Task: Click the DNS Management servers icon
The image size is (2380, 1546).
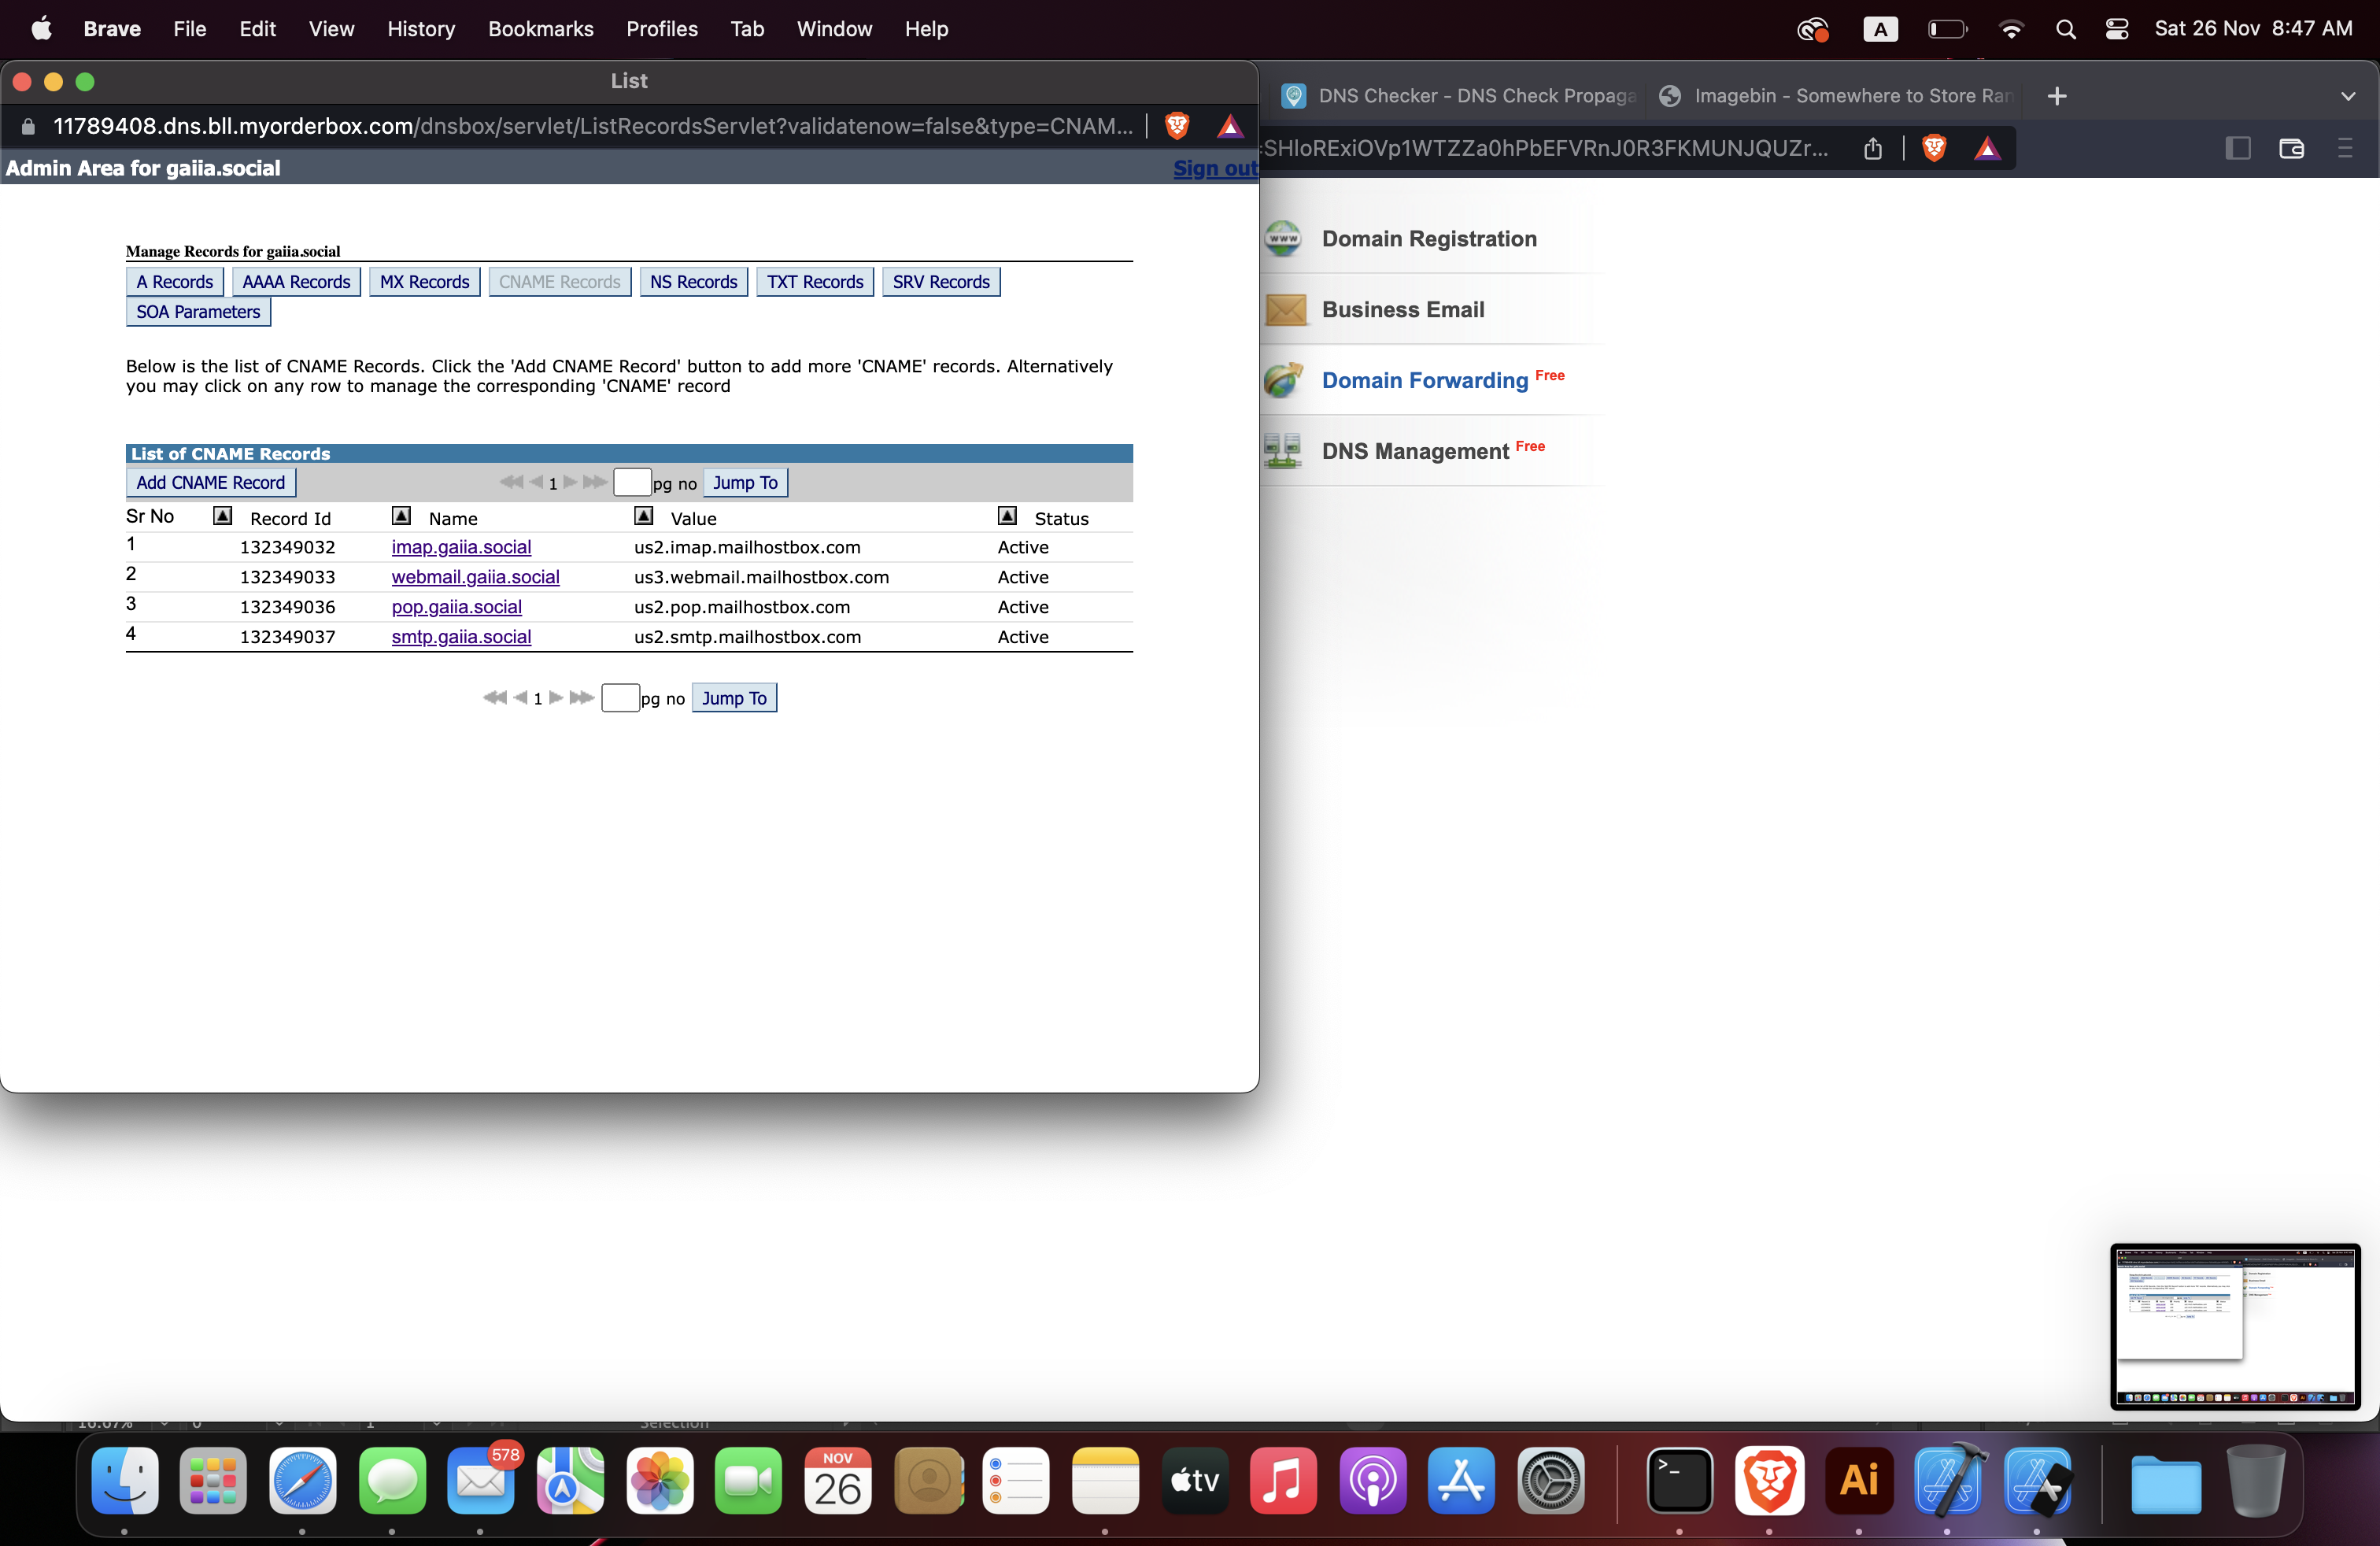Action: 1282,451
